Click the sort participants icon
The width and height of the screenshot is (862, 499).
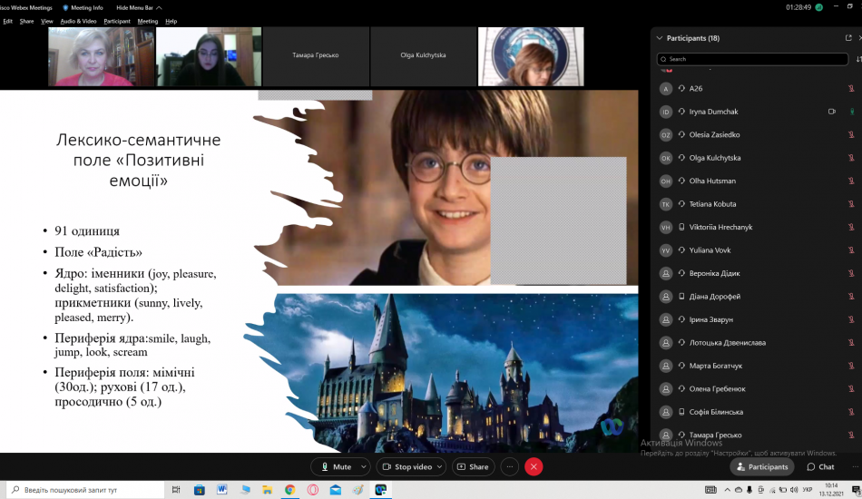(x=858, y=59)
